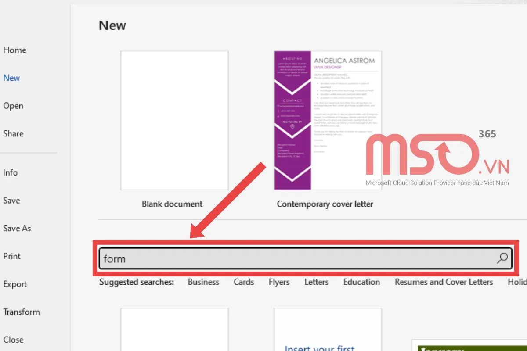Image resolution: width=527 pixels, height=351 pixels.
Task: Open Save As options
Action: tap(17, 228)
